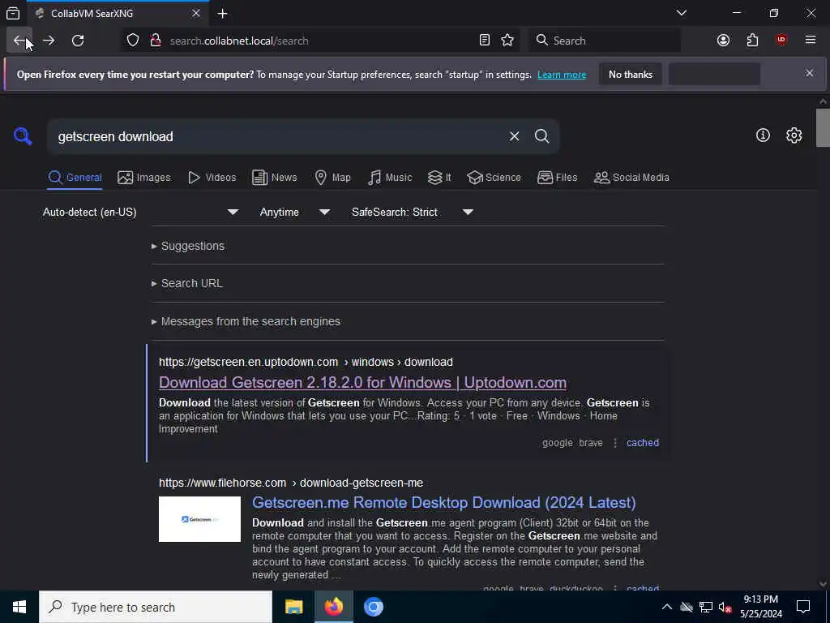Click the SearXNG logo magnifier
Viewport: 830px width, 623px height.
[23, 136]
